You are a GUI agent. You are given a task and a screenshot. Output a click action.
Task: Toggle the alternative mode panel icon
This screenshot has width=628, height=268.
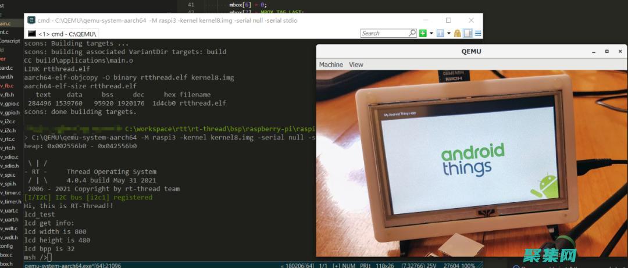click(468, 34)
